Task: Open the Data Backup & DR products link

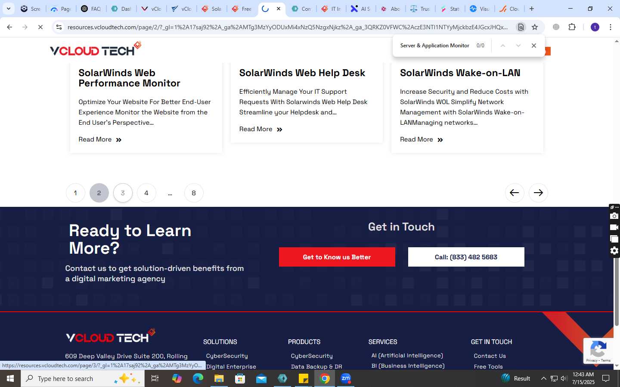Action: tap(316, 366)
